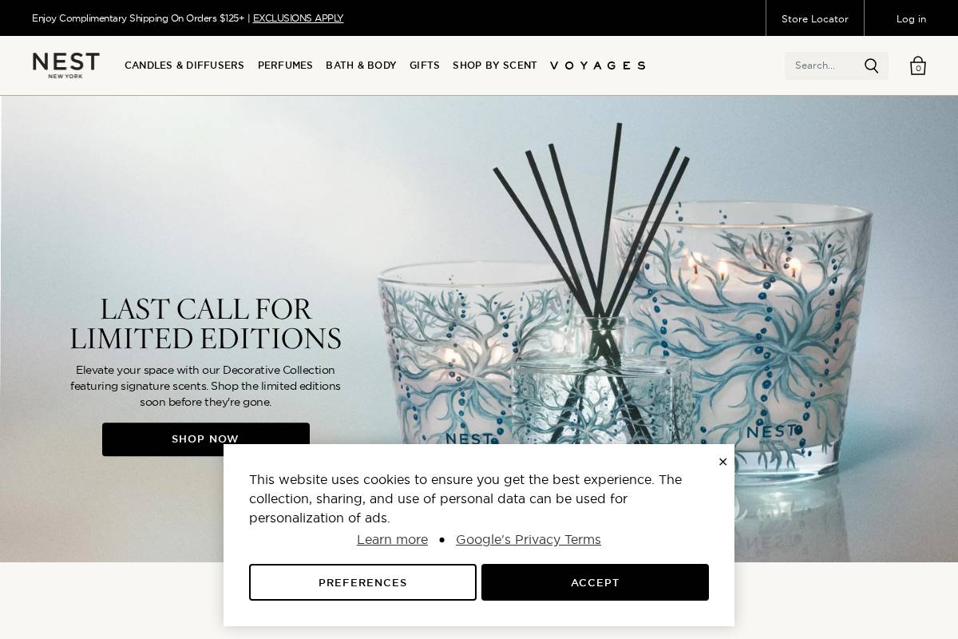Open the Voyages collection link
Image resolution: width=958 pixels, height=639 pixels.
point(598,65)
